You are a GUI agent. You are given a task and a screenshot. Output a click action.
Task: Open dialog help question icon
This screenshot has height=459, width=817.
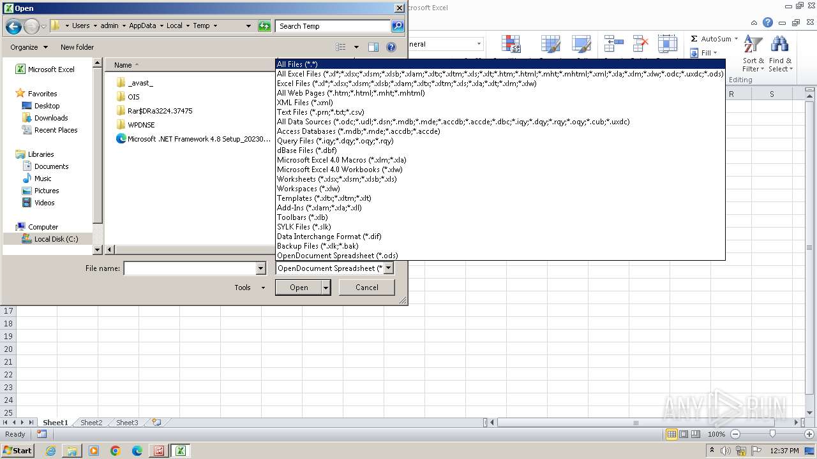(x=391, y=47)
